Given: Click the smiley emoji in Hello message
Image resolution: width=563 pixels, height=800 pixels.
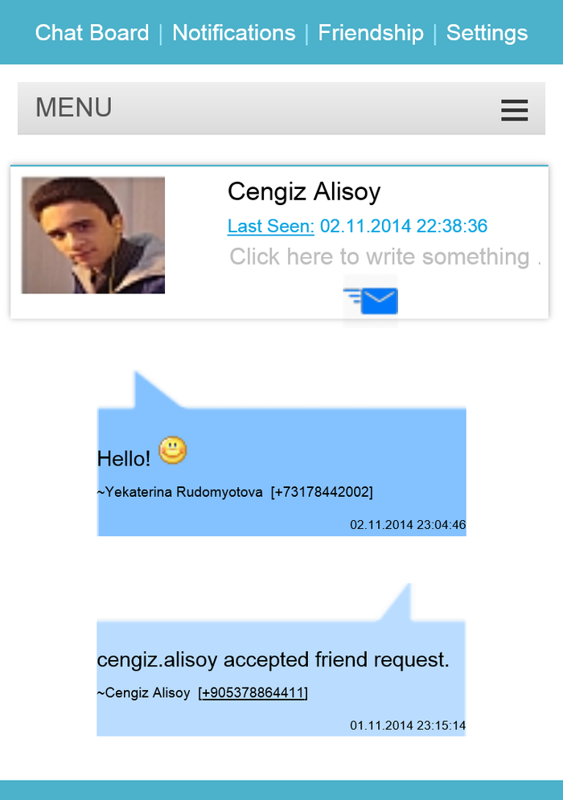Looking at the screenshot, I should pyautogui.click(x=172, y=450).
